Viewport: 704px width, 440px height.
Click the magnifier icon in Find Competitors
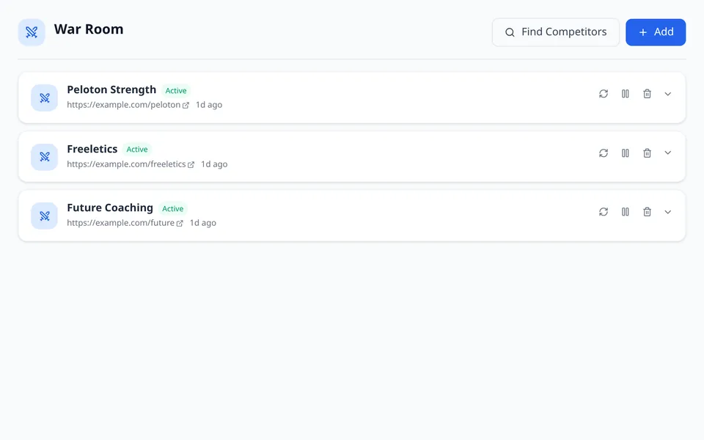point(510,32)
